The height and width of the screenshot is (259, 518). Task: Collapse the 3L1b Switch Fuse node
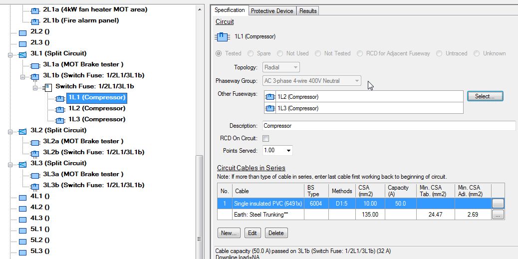tap(23, 77)
